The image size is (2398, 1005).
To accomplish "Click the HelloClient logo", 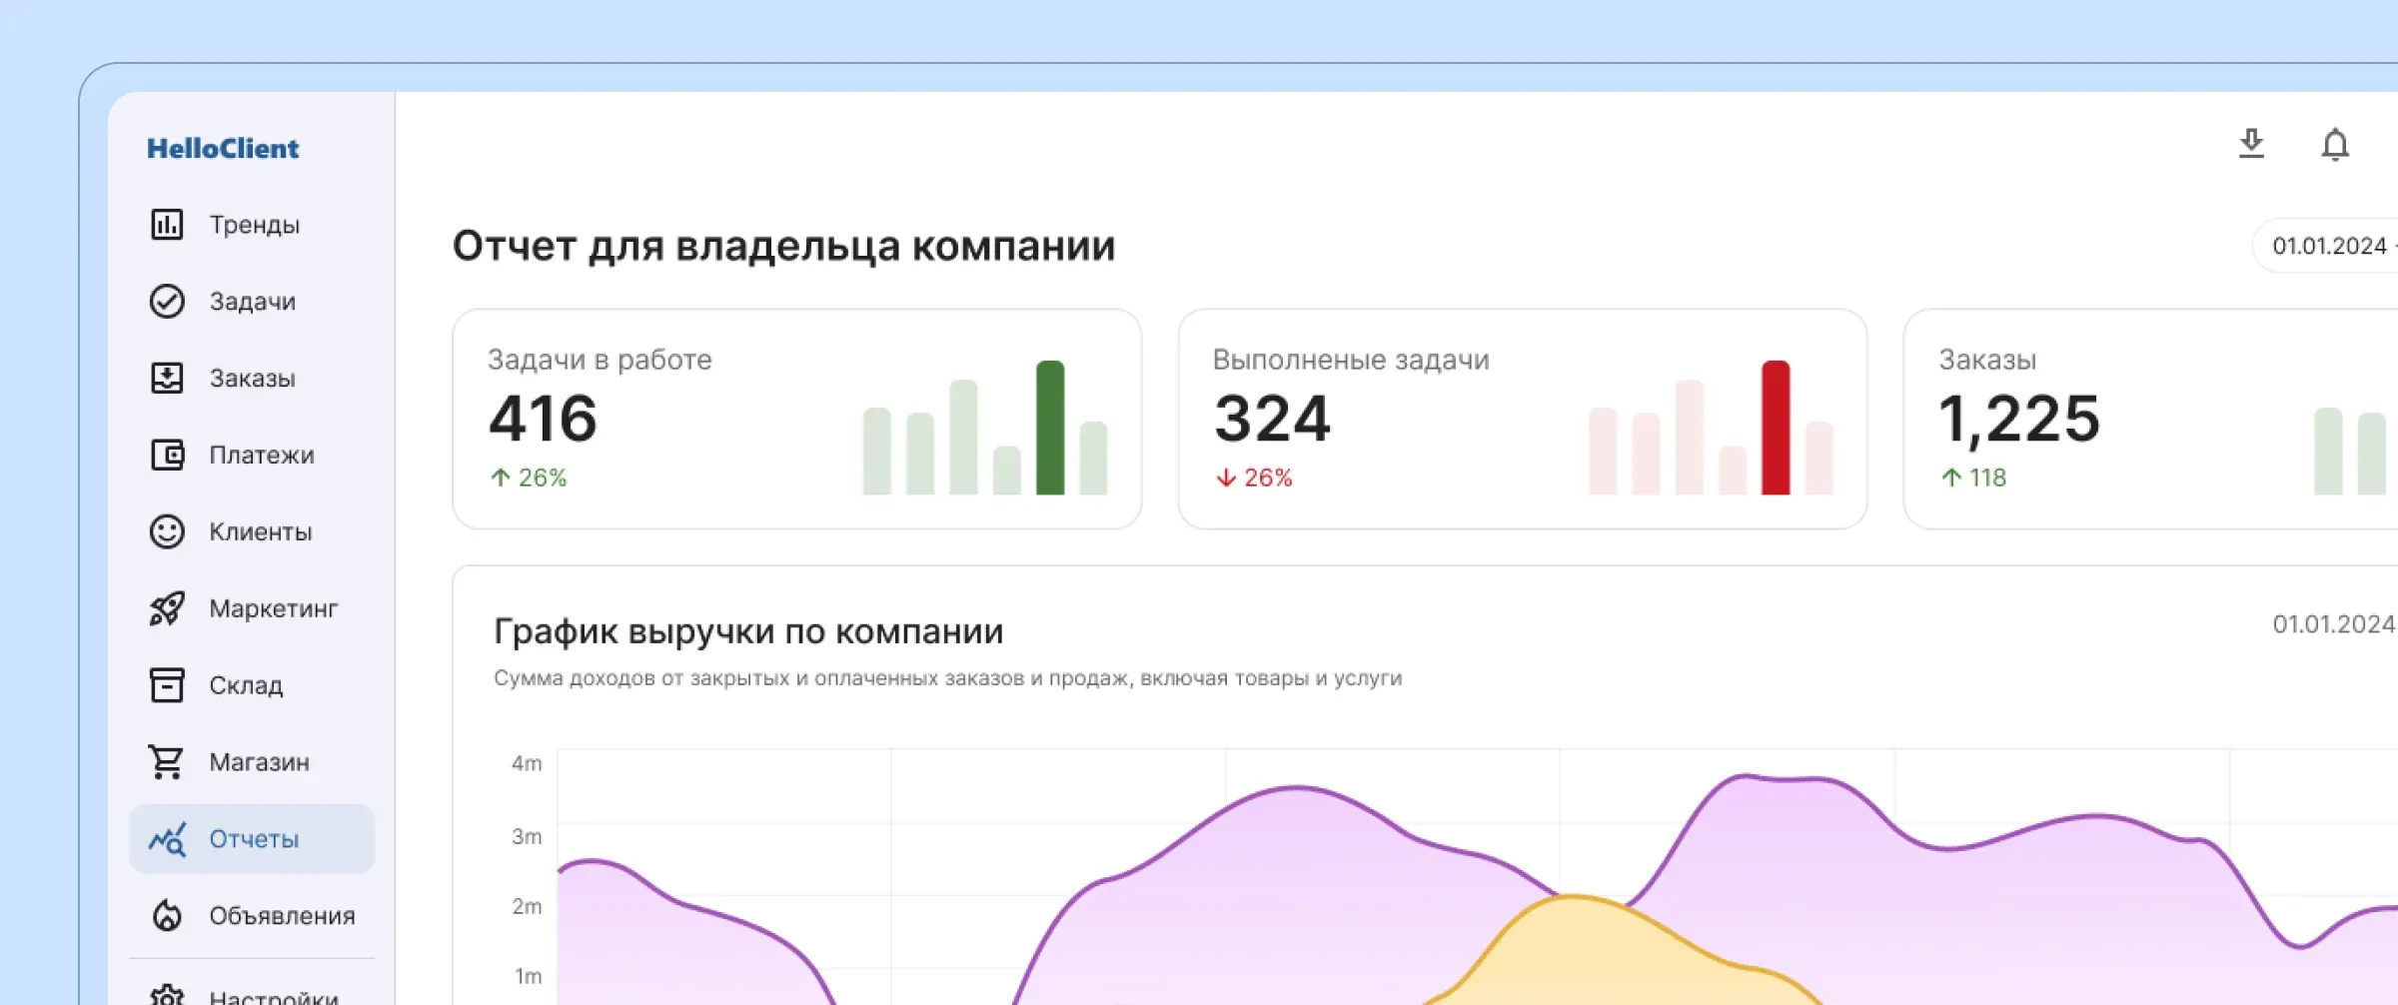I will click(224, 148).
